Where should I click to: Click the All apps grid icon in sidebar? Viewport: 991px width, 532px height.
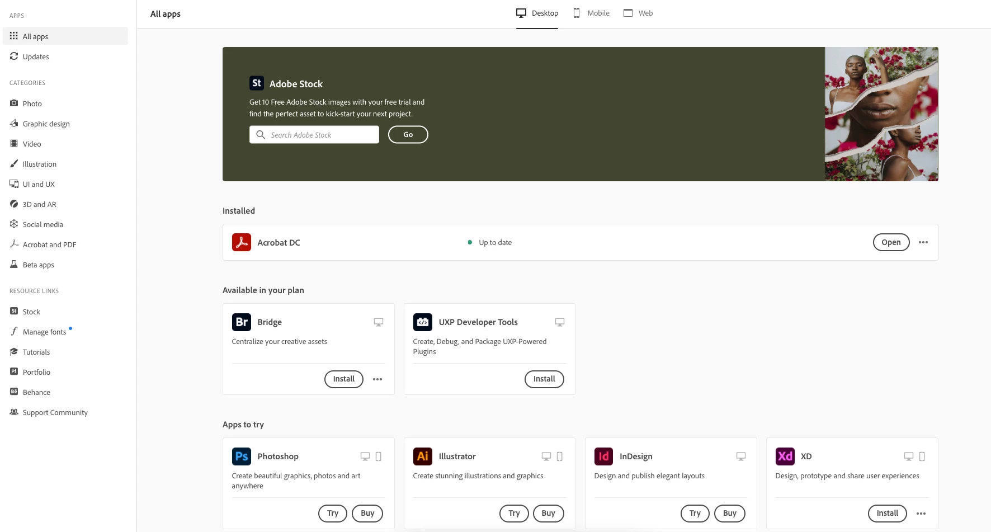click(14, 36)
